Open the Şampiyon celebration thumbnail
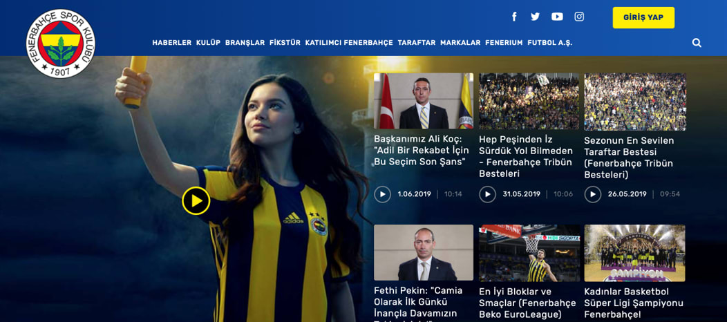Screen dimensions: 727x322 (x=634, y=253)
